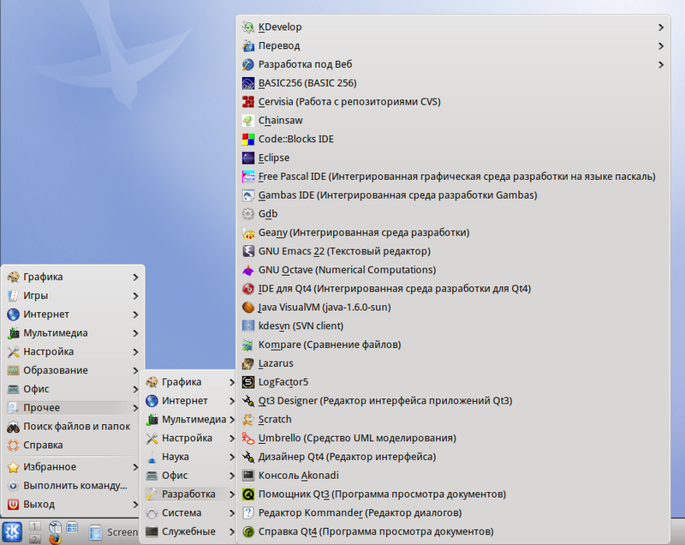Click the Geany icon
This screenshot has width=685, height=545.
coord(248,233)
